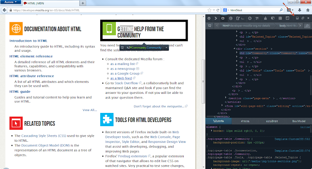Open the Aurora application menu
This screenshot has height=169, width=312.
pyautogui.click(x=11, y=2)
